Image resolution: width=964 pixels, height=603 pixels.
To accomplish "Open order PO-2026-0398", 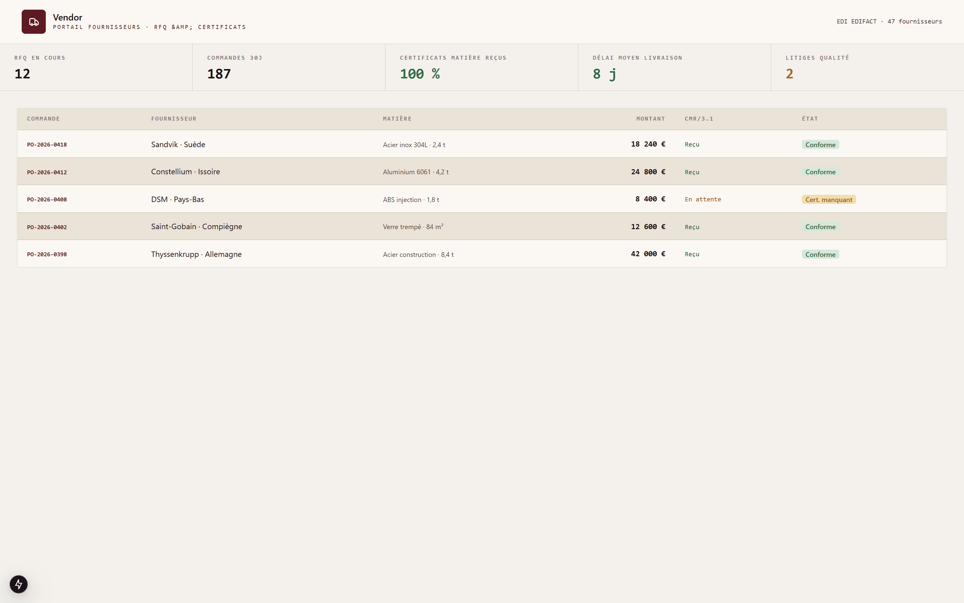I will coord(47,254).
